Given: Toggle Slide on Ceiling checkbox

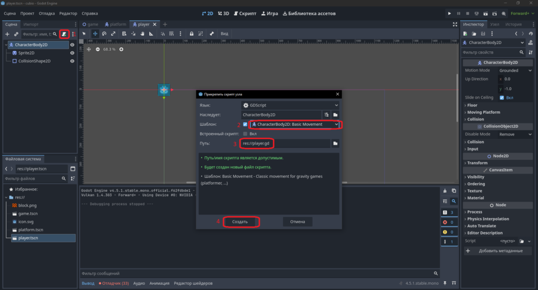Looking at the screenshot, I should click(502, 98).
